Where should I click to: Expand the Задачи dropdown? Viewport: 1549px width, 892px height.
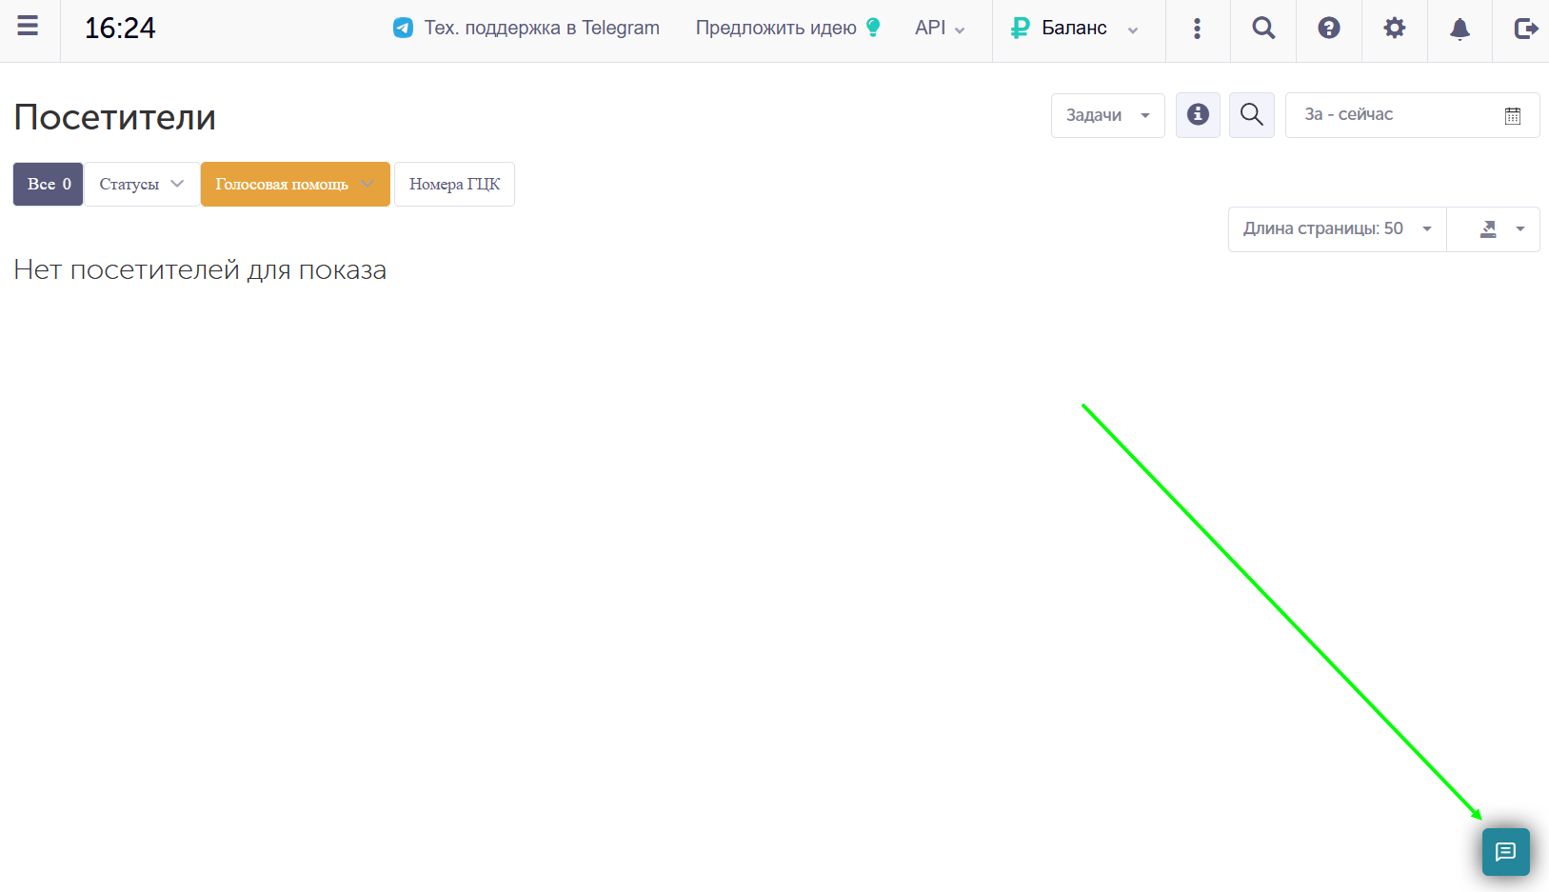(1108, 115)
